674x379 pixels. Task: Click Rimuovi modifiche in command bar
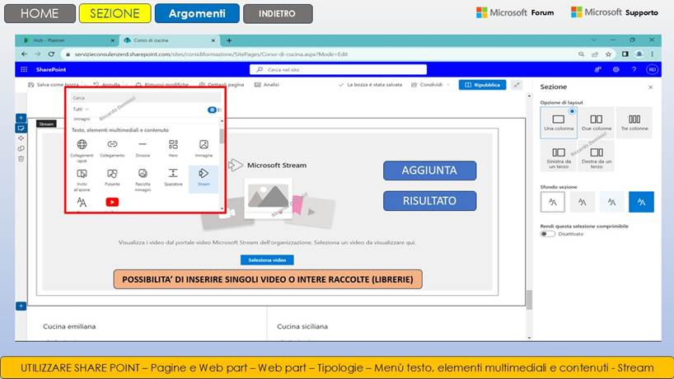[162, 85]
